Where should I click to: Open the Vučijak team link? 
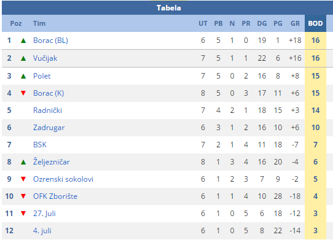click(x=45, y=58)
